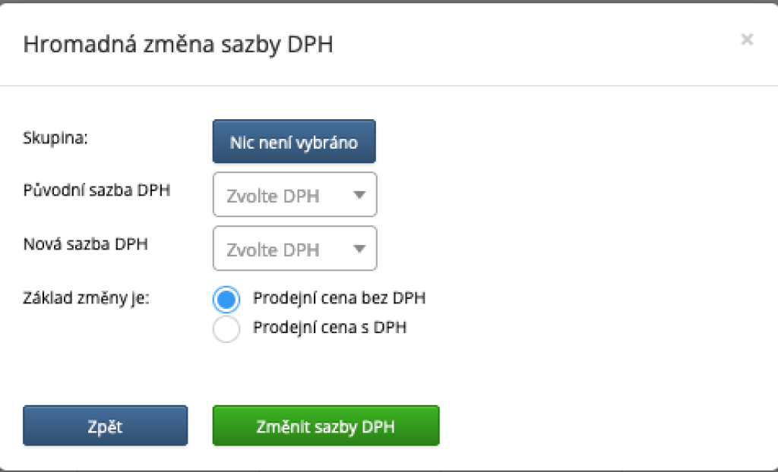The image size is (778, 472).
Task: Open the Skupina 'Nic není vybráno' selector
Action: click(x=294, y=142)
